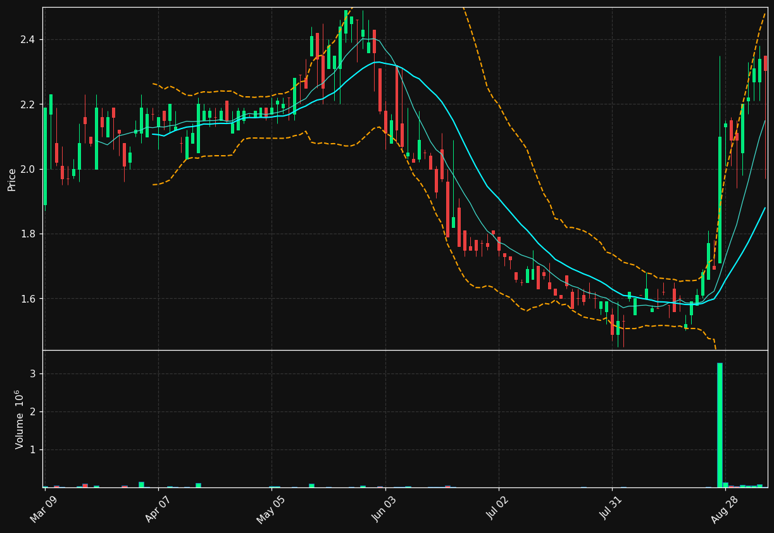
Task: Click the tallest green volume bar
Action: pos(720,425)
